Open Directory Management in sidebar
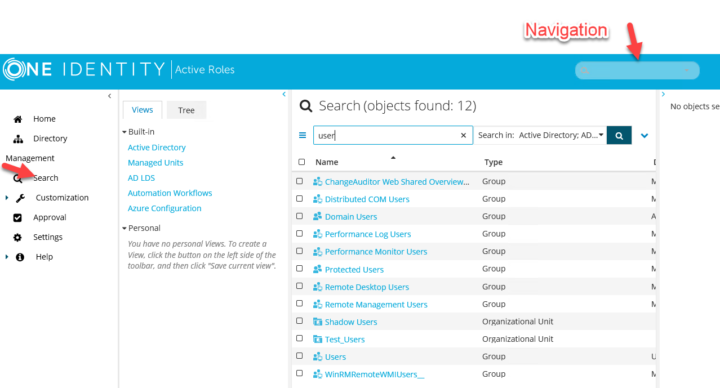 click(50, 139)
